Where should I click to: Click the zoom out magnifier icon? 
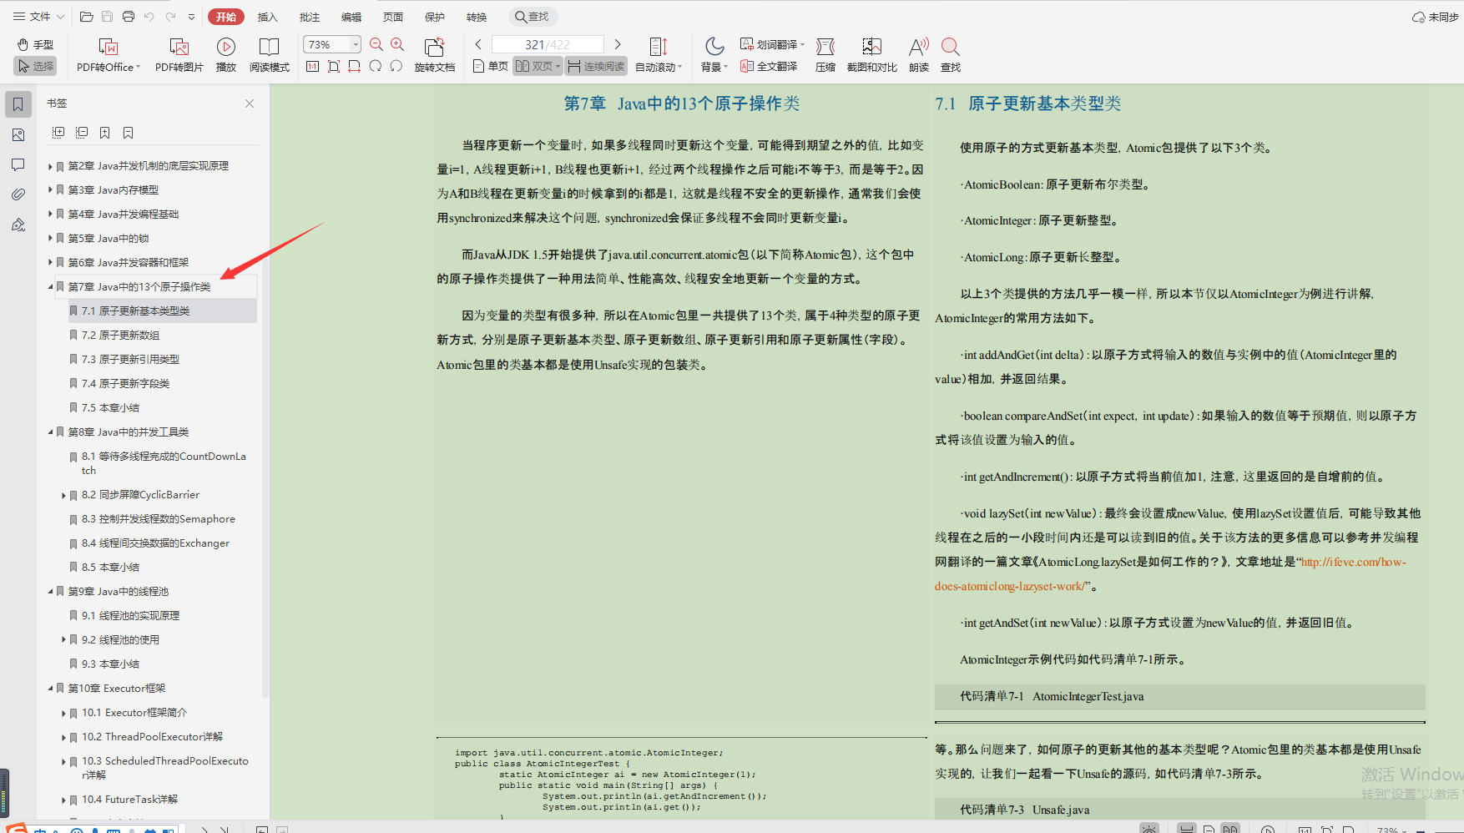376,44
